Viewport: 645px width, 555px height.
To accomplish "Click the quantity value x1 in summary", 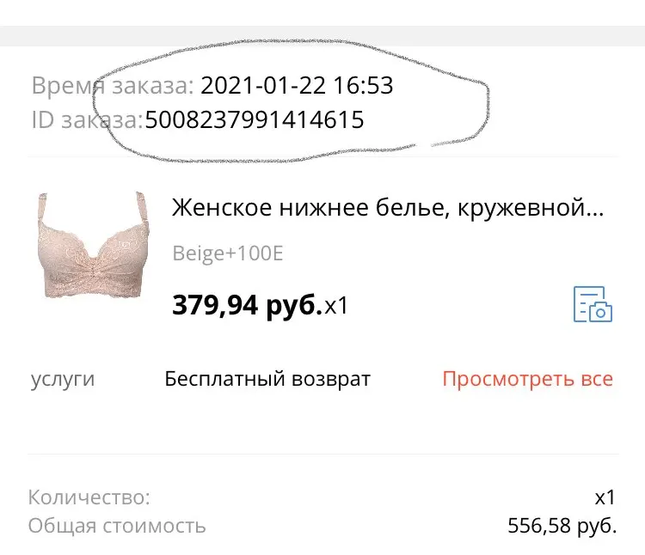I will (605, 497).
